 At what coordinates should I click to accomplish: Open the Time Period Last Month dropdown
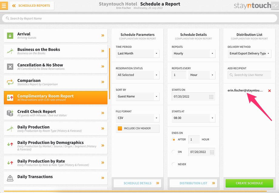point(138,54)
